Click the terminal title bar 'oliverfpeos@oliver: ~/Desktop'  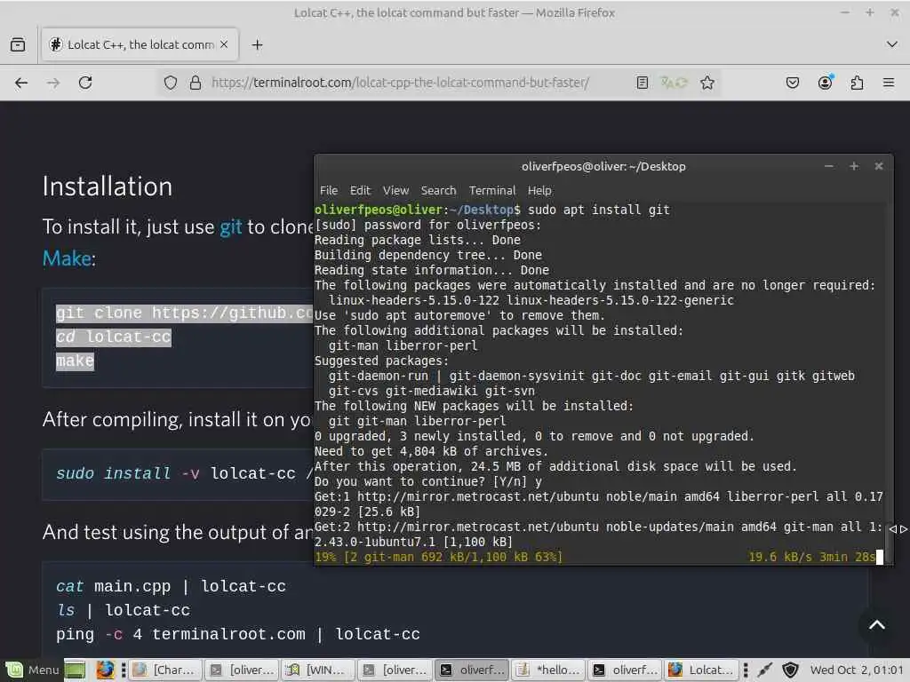[603, 166]
